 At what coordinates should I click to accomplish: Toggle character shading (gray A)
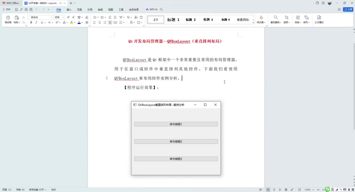tap(87, 22)
